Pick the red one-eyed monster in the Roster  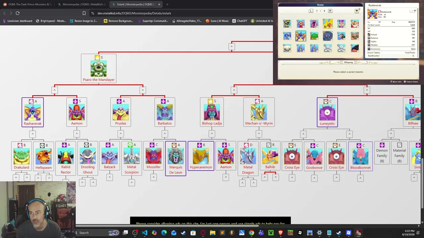point(300,23)
